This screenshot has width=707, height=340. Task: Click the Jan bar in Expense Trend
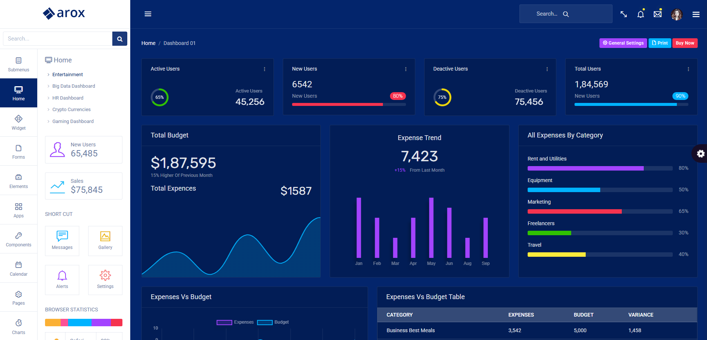pyautogui.click(x=359, y=228)
